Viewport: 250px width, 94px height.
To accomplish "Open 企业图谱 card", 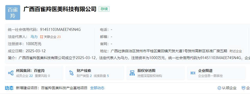I will pyautogui.click(x=216, y=73).
